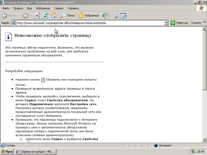Image resolution: width=207 pixels, height=155 pixels.
Task: Click the Internet zone globe icon
Action: (x=156, y=145)
